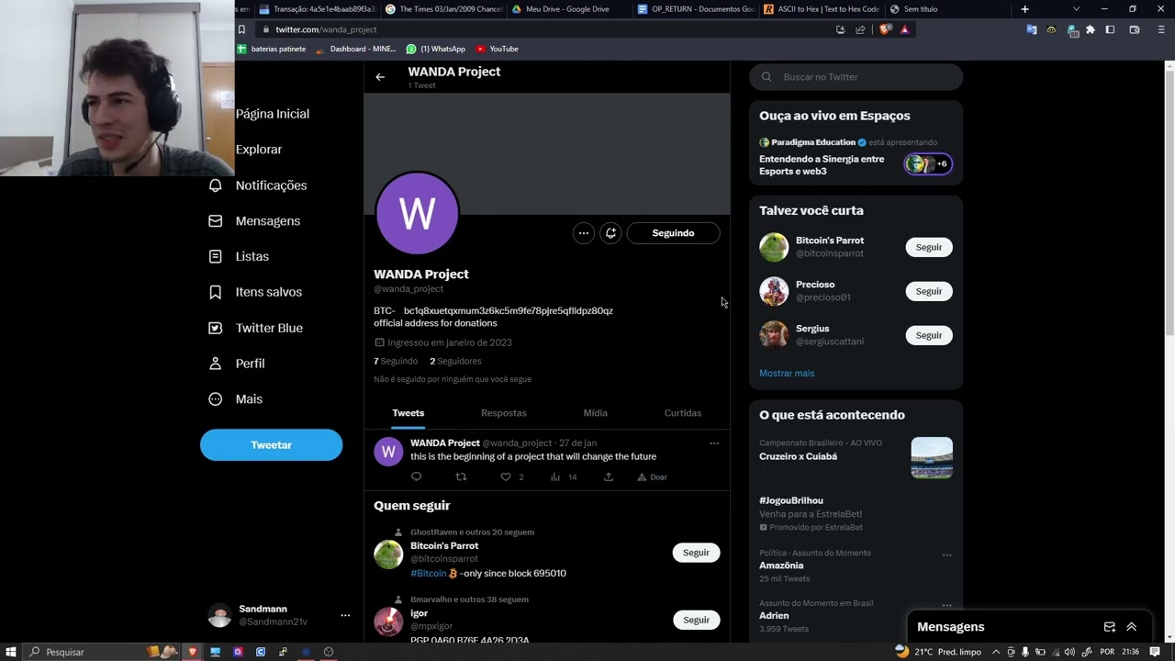The width and height of the screenshot is (1175, 661).
Task: Open the taskbar volume speaker icon
Action: pyautogui.click(x=1069, y=652)
